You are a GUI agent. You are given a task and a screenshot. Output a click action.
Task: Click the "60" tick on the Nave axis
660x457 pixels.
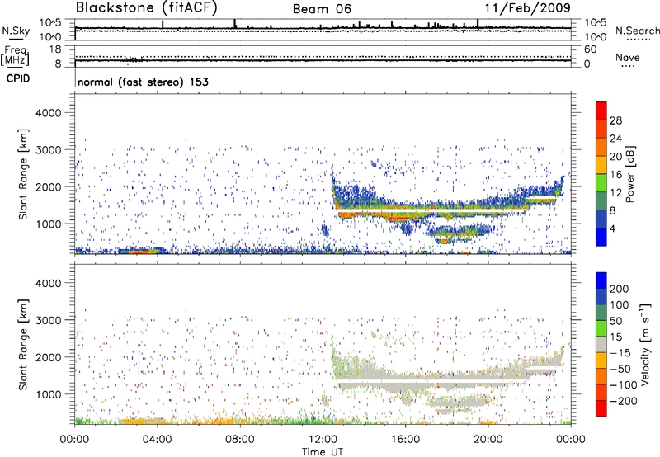(590, 49)
